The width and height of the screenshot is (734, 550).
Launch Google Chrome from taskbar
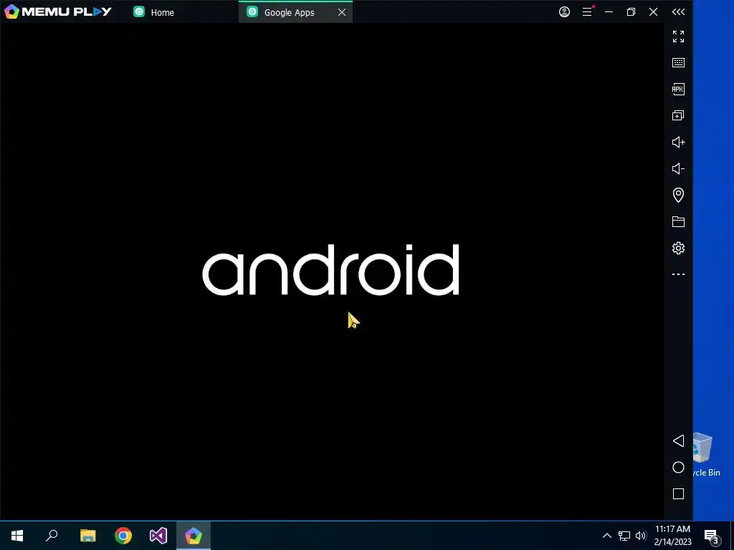(123, 536)
